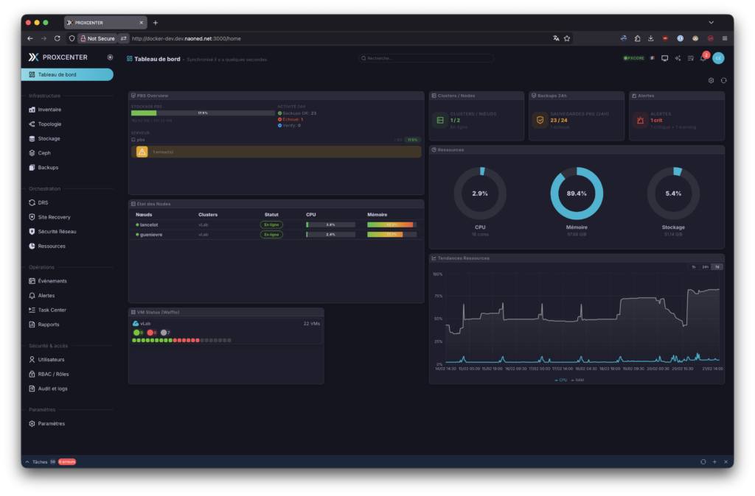Open Ceph storage section icon

tap(32, 153)
